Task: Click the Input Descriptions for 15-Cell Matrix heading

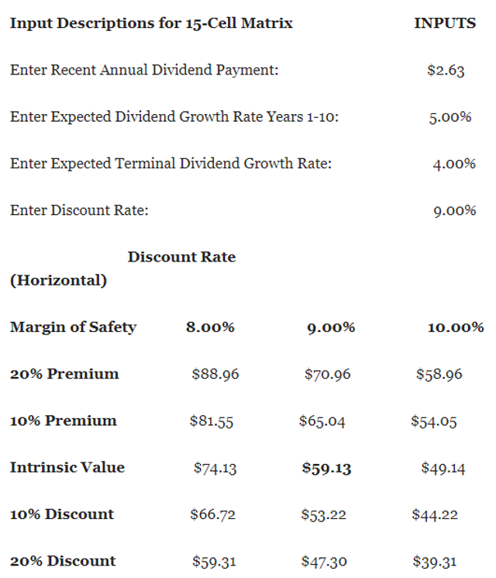Action: pos(151,22)
